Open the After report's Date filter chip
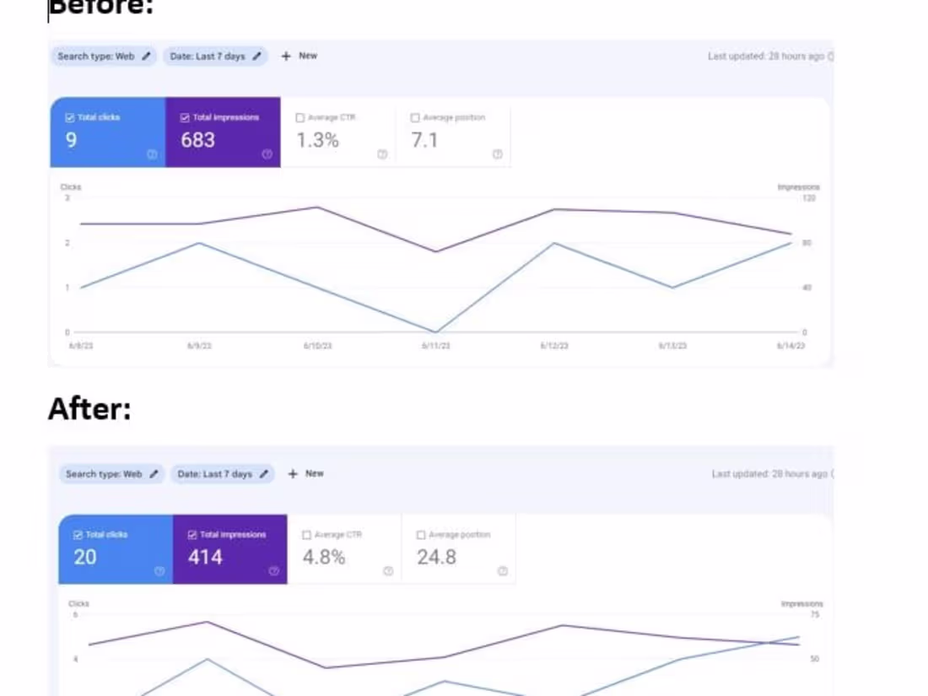Viewport: 928px width, 696px height. click(221, 473)
